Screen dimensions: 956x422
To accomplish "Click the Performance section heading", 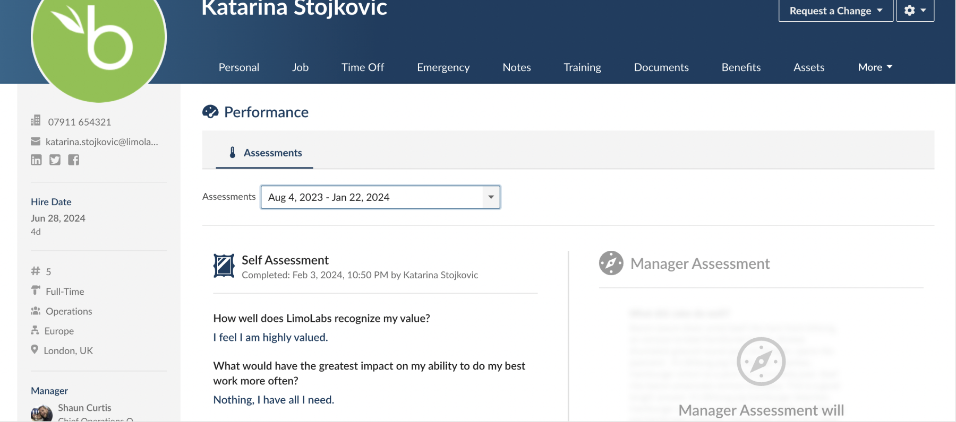I will (x=266, y=112).
